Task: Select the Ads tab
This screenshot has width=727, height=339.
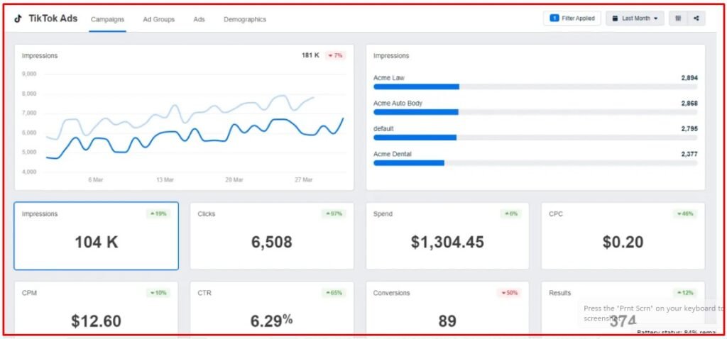Action: [x=199, y=19]
